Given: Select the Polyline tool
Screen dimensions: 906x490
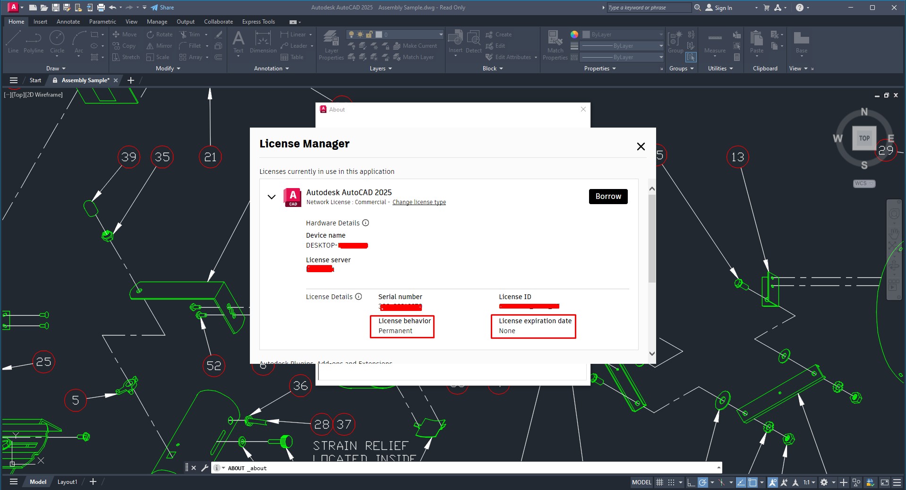Looking at the screenshot, I should (34, 42).
